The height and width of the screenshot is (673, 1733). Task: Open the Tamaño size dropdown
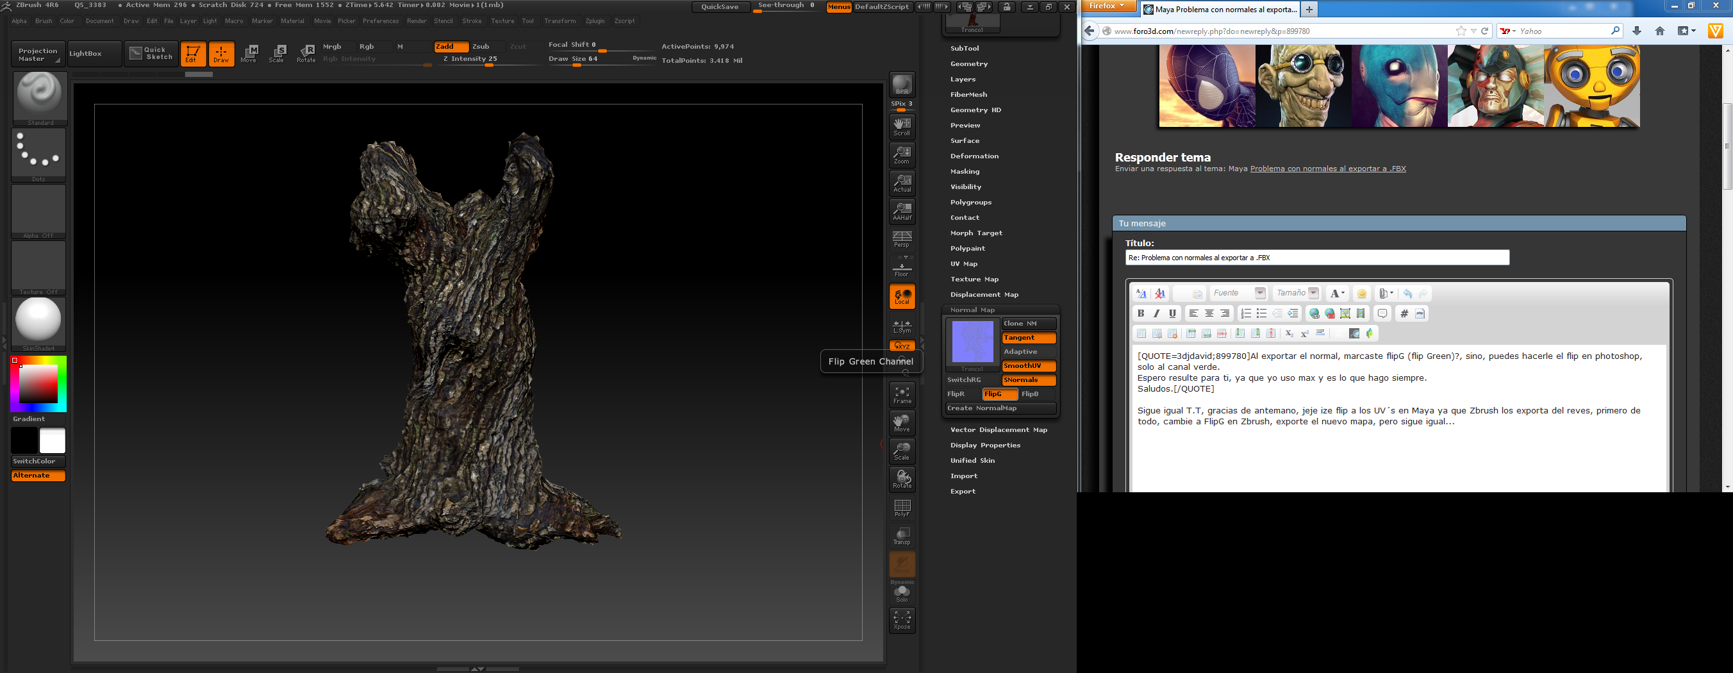click(1296, 294)
